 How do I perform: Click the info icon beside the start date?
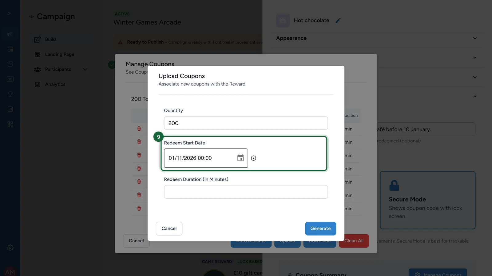(253, 158)
